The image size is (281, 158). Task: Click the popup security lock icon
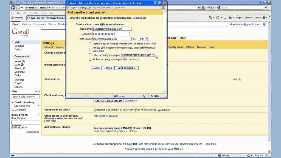163,8
